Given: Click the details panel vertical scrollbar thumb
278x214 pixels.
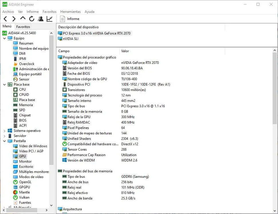Looking at the screenshot, I should 275,88.
